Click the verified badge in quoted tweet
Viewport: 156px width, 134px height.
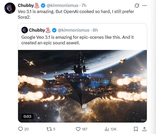click(x=54, y=30)
